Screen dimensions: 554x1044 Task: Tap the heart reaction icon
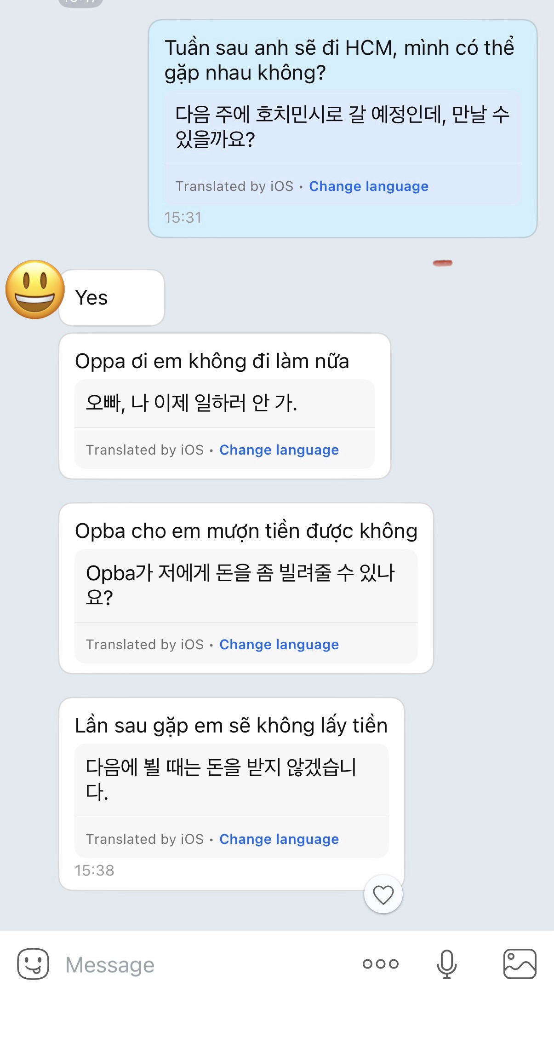coord(383,894)
